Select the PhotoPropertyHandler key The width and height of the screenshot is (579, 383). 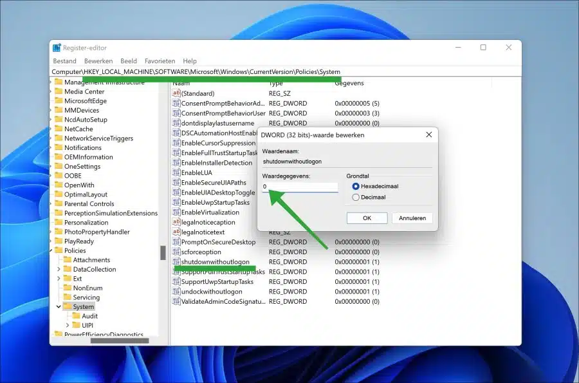(97, 232)
